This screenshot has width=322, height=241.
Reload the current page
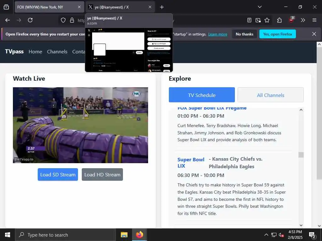click(30, 20)
